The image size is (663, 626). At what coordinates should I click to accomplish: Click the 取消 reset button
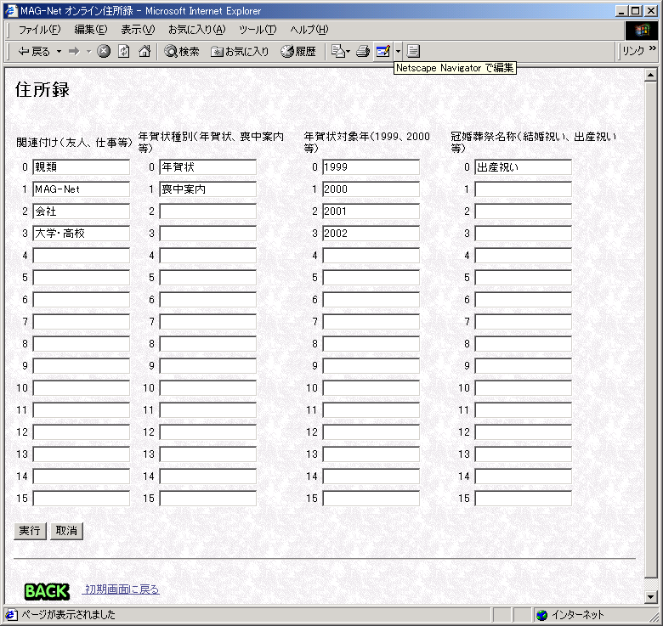pos(66,531)
